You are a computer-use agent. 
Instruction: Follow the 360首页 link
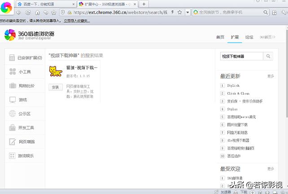tap(267, 37)
